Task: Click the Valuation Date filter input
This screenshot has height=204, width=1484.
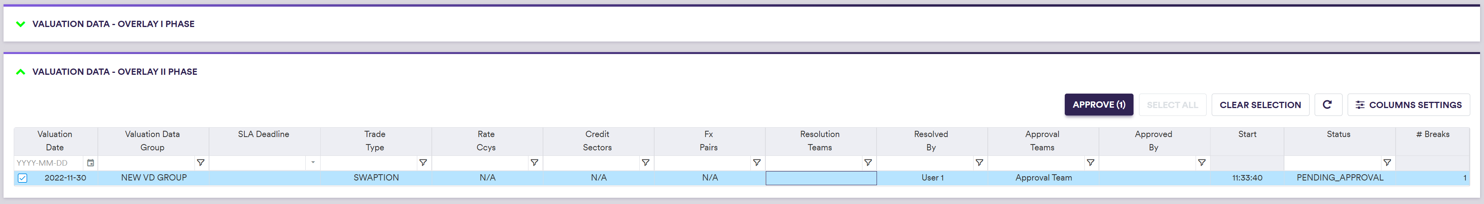Action: pyautogui.click(x=49, y=163)
